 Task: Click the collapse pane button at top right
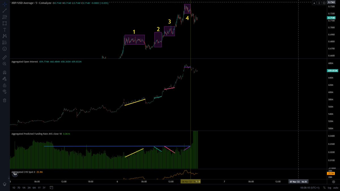(319, 3)
